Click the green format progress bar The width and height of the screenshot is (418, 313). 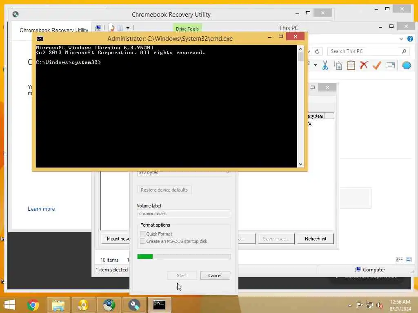point(184,257)
